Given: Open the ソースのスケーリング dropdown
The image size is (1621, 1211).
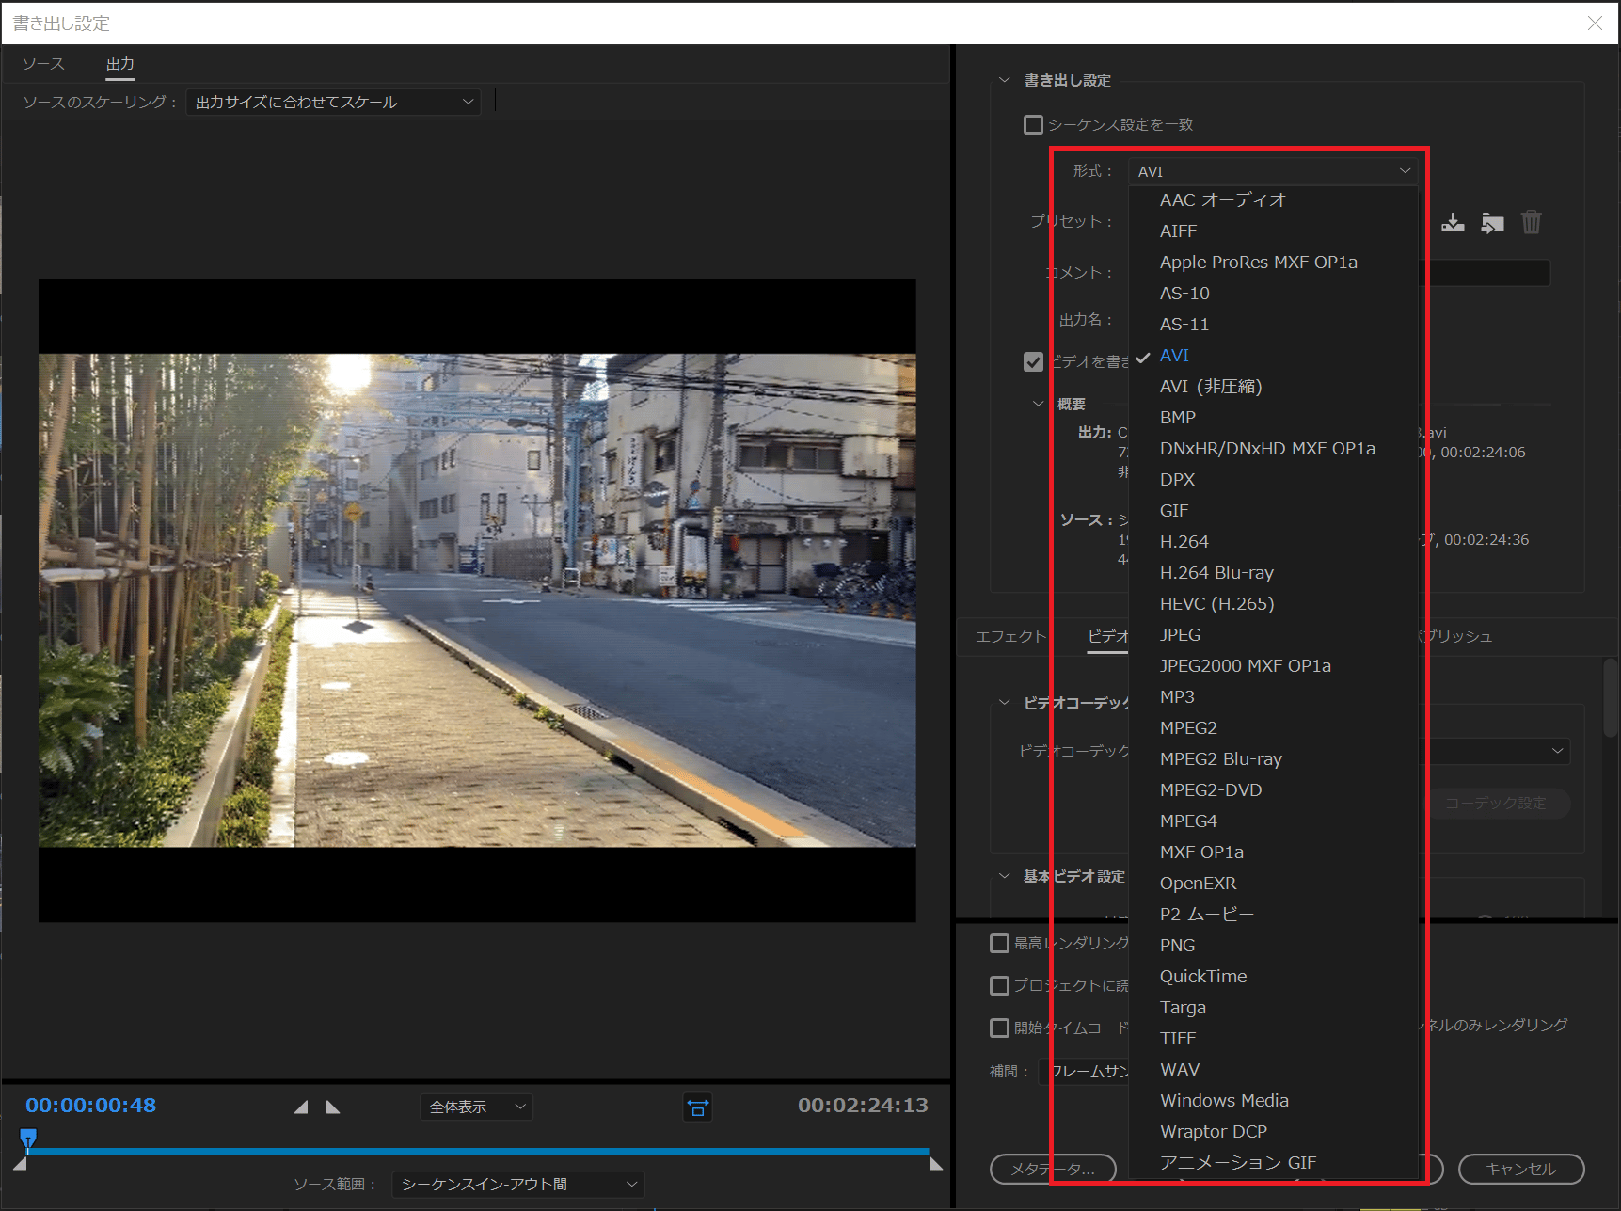Looking at the screenshot, I should tap(333, 102).
